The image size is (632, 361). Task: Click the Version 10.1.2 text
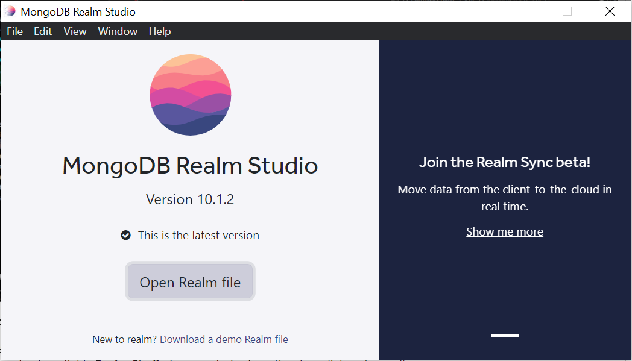pos(190,199)
